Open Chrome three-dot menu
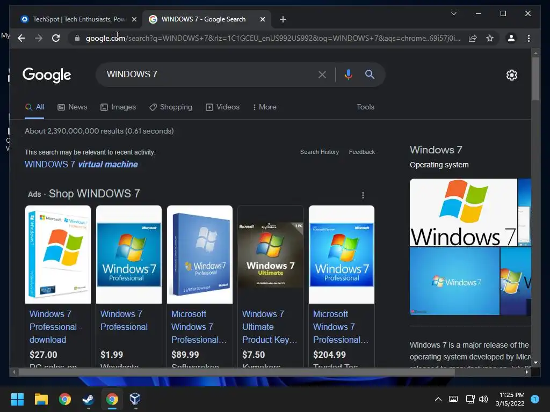The image size is (550, 412). (529, 38)
